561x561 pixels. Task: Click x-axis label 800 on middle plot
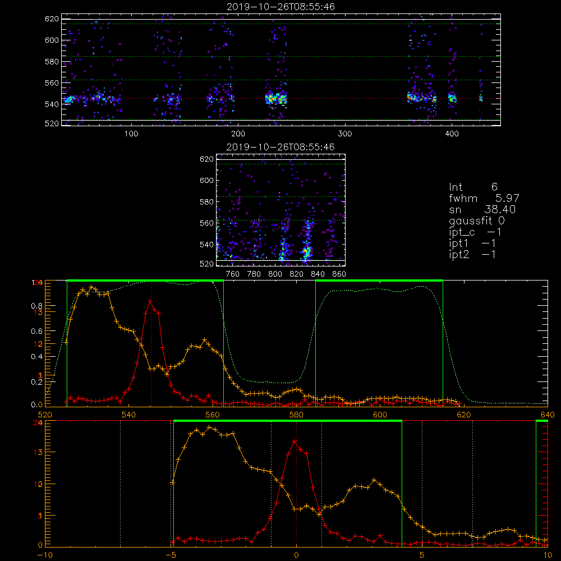[x=275, y=274]
